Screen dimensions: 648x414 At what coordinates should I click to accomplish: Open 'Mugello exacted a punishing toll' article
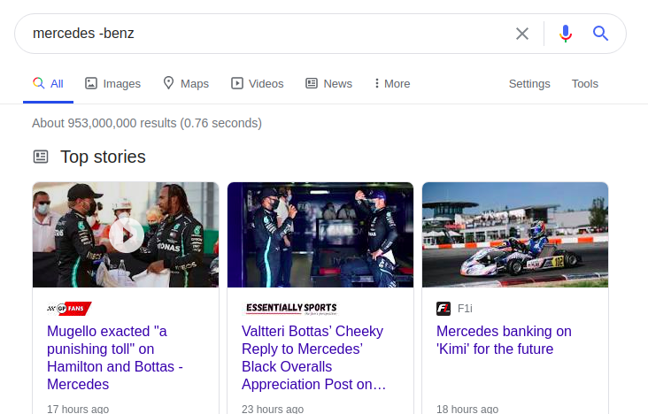click(115, 357)
